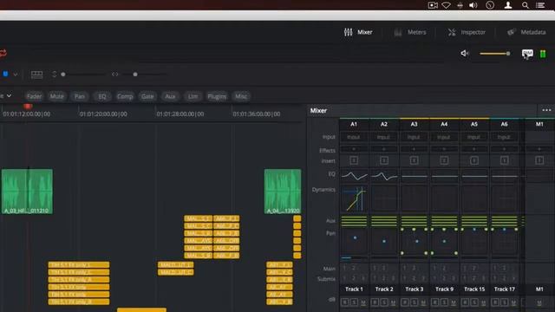
Task: Open the Mixer options three-dot menu
Action: click(546, 110)
